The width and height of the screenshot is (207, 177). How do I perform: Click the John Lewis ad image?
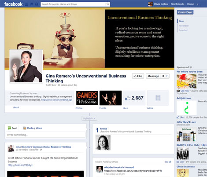click(186, 134)
